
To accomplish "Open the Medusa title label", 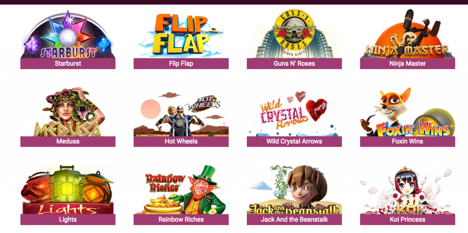I will click(x=68, y=142).
